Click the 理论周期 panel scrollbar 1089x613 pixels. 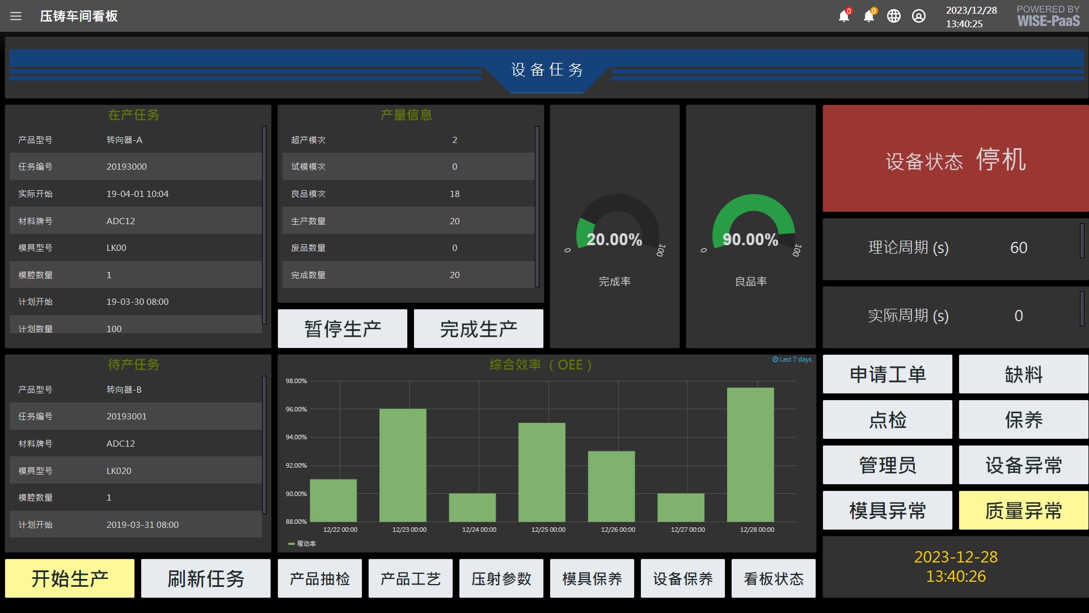click(x=1082, y=241)
